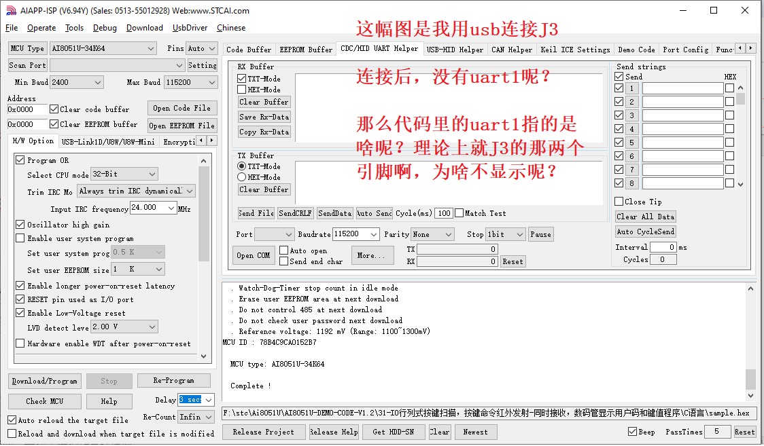
Task: Switch to USB-HID Helper tab
Action: [455, 50]
